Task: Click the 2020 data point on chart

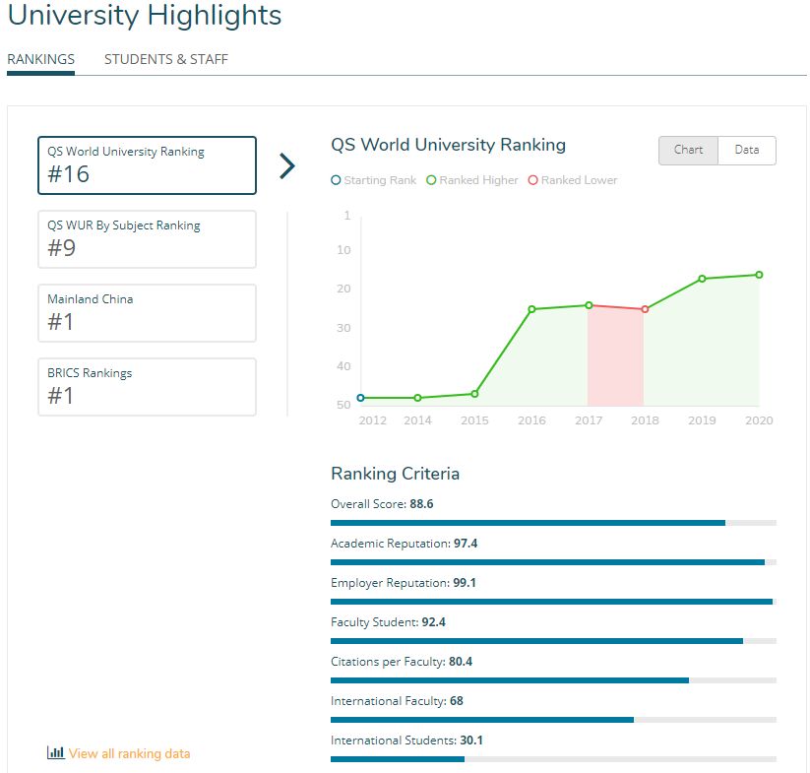Action: pyautogui.click(x=759, y=275)
